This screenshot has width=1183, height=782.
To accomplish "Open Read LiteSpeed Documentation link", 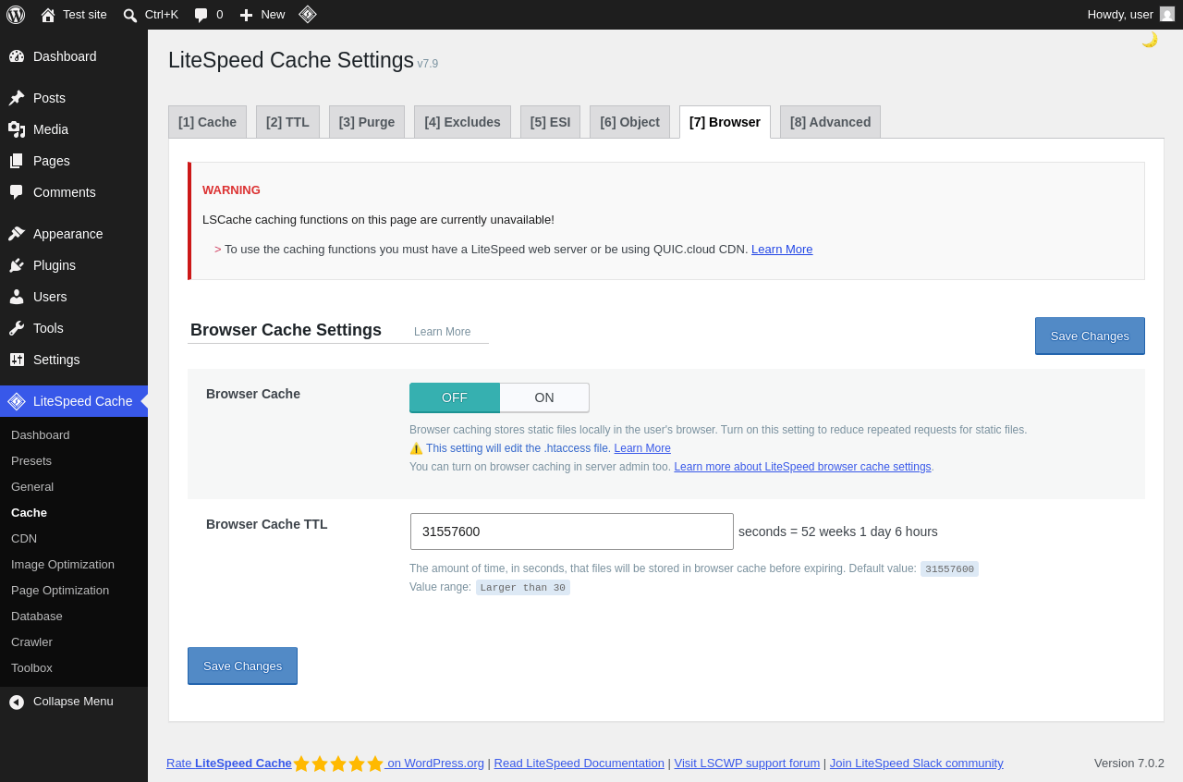I will tap(579, 764).
